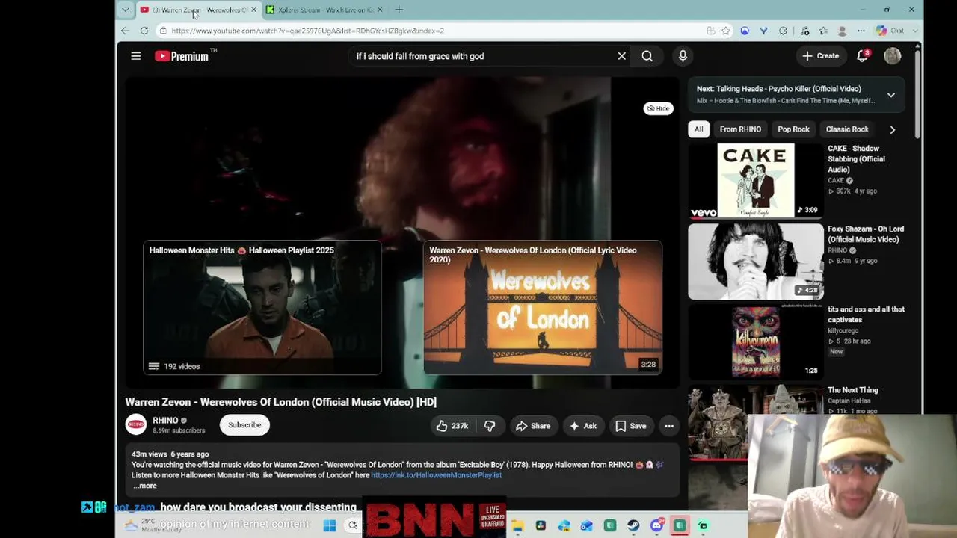Open Discord from the taskbar
Viewport: 957px width, 538px height.
tap(656, 525)
